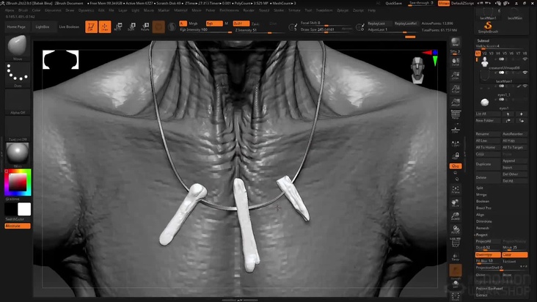Click the Zoom document icon
This screenshot has height=302, width=537.
pyautogui.click(x=455, y=75)
